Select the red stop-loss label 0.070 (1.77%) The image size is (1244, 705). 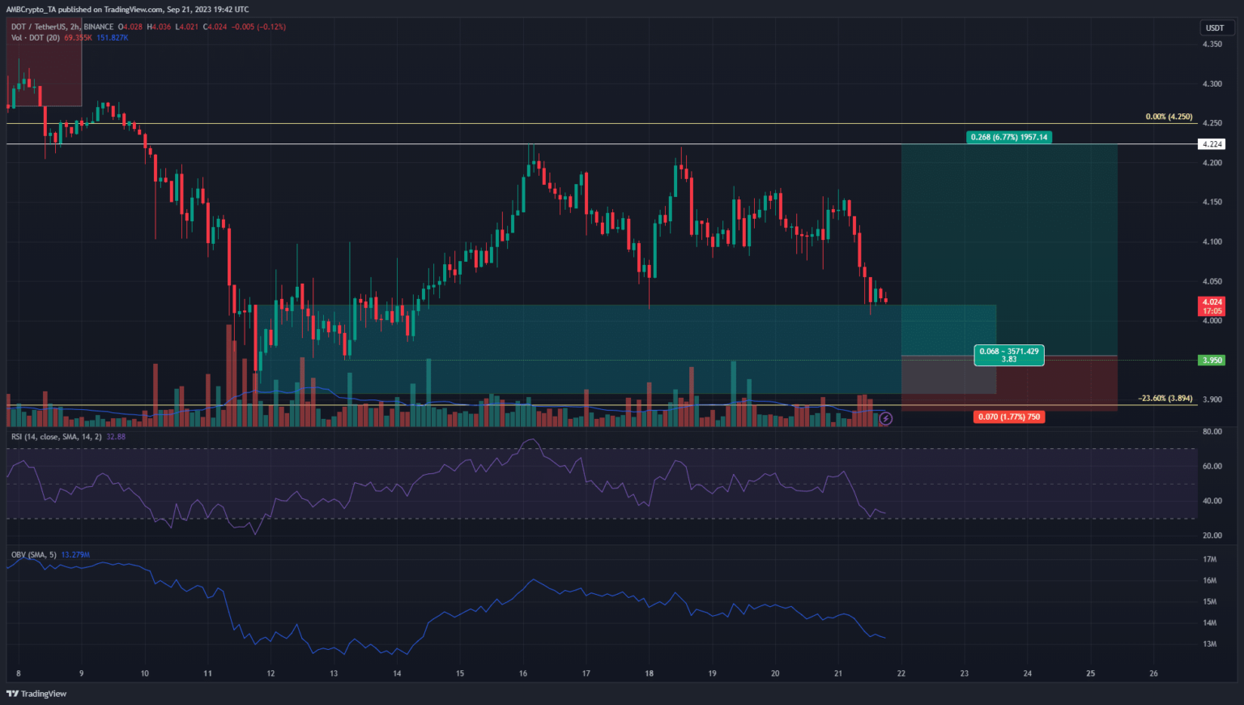[1008, 417]
